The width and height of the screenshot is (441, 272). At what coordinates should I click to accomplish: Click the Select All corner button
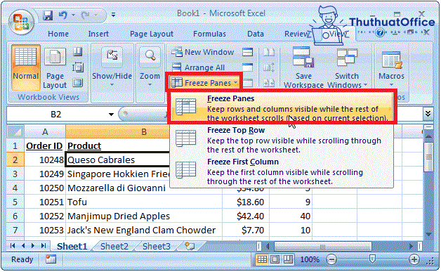click(x=15, y=131)
